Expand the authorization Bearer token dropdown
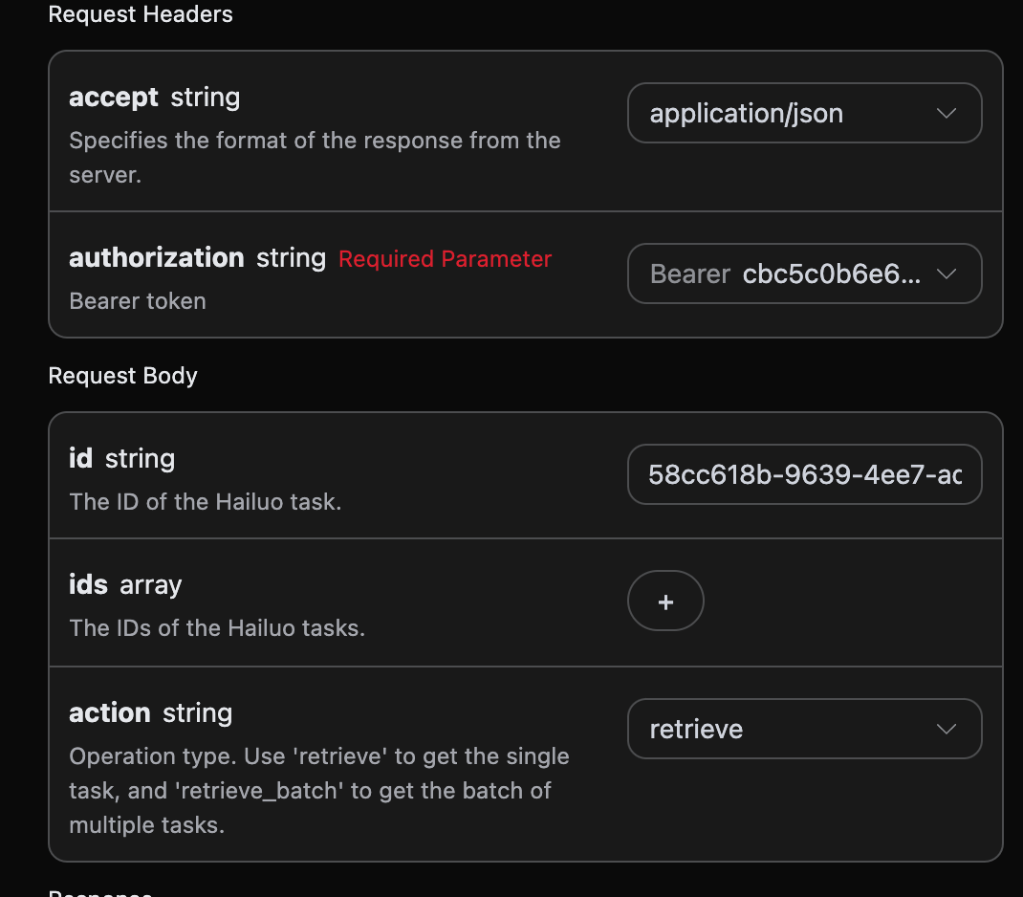Viewport: 1023px width, 897px height. click(803, 274)
